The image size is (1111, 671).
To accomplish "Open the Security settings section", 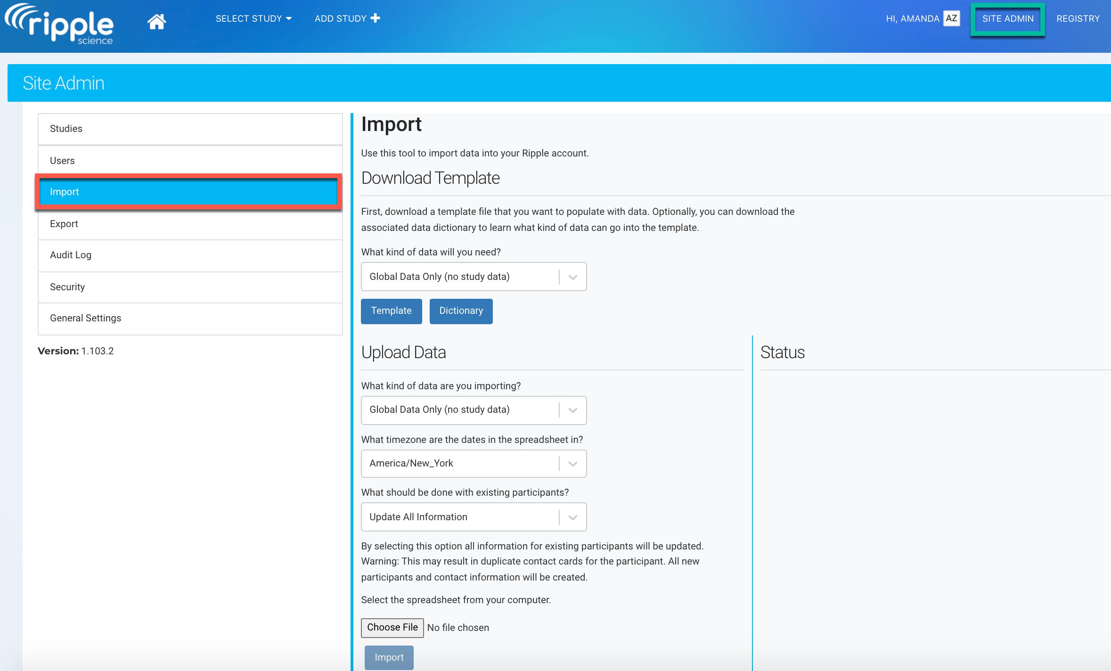I will [190, 287].
